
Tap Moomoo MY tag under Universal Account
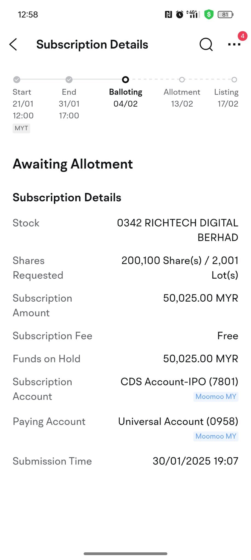[216, 436]
